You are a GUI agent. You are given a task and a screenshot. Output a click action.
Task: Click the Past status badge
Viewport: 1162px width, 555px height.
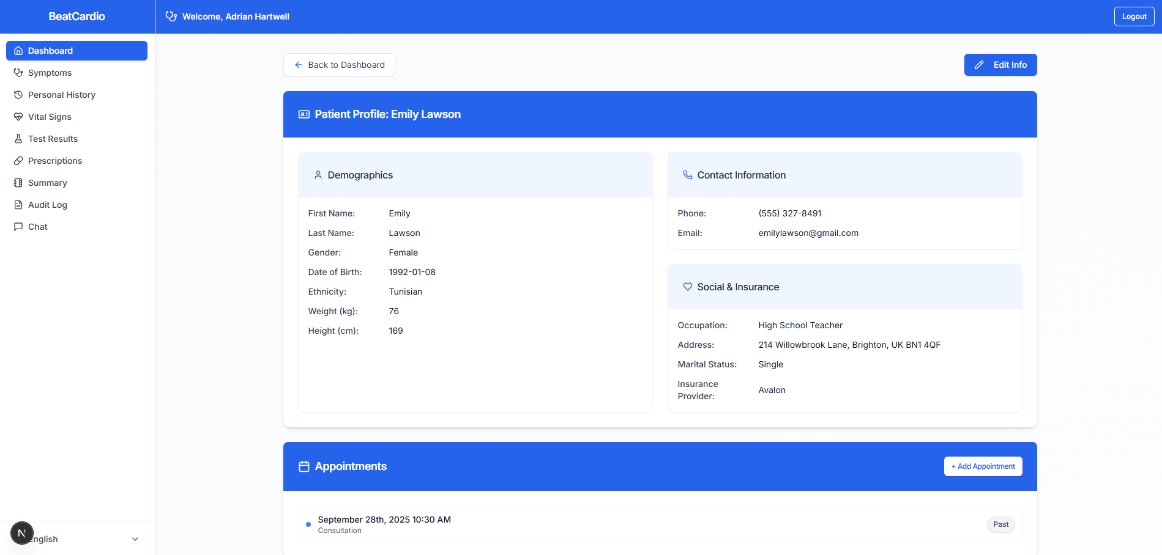1000,524
